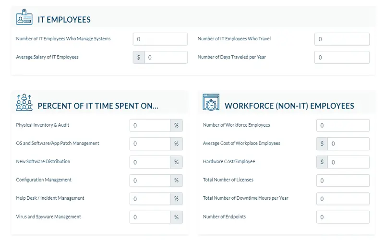Click the Help Desk / Incident Management input
Screen dimensions: 384x240
point(150,199)
